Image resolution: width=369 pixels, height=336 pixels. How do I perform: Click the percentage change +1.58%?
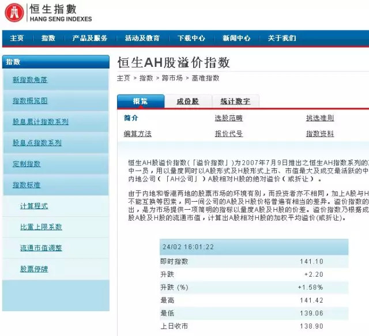click(x=310, y=287)
